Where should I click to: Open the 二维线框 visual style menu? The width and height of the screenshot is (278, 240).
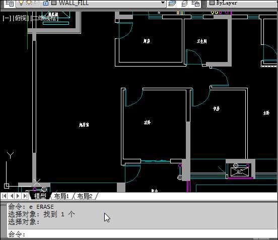point(44,18)
